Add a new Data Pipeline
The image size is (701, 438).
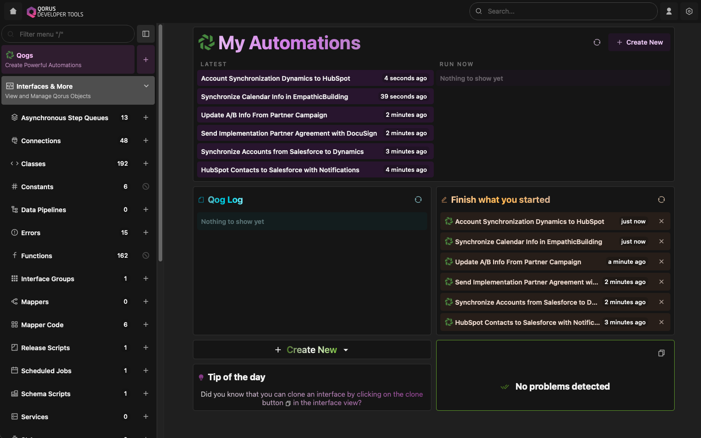click(146, 209)
